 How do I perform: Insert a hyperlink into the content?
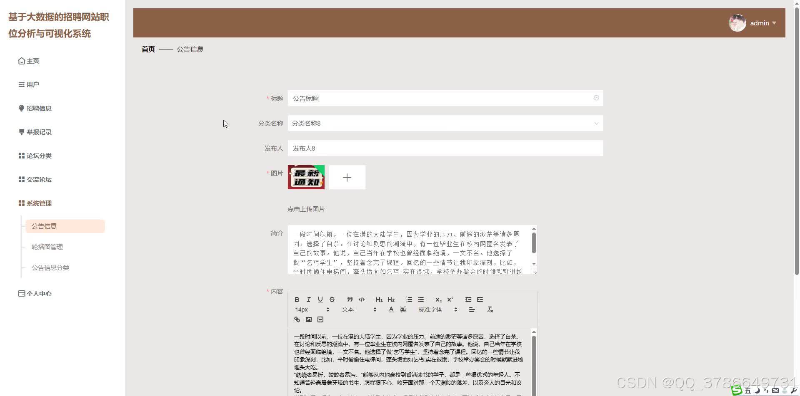pyautogui.click(x=297, y=319)
